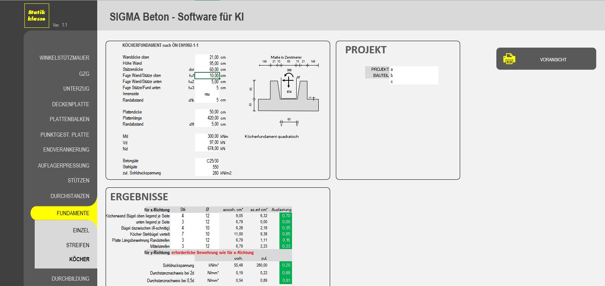Go to the UNTERZUG section
Viewport: 605px width, 286px height.
(76, 89)
